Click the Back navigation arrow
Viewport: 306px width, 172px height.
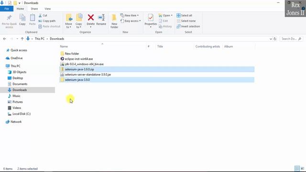[x=4, y=39]
